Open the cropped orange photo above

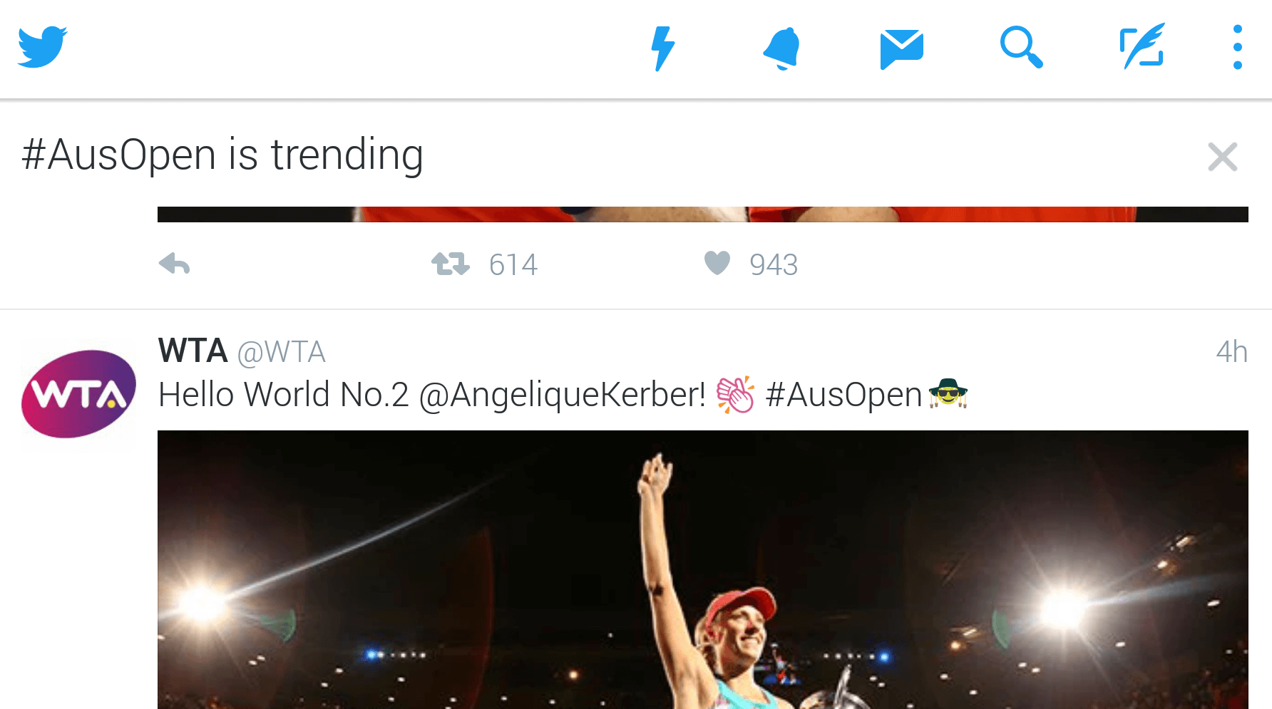point(702,214)
